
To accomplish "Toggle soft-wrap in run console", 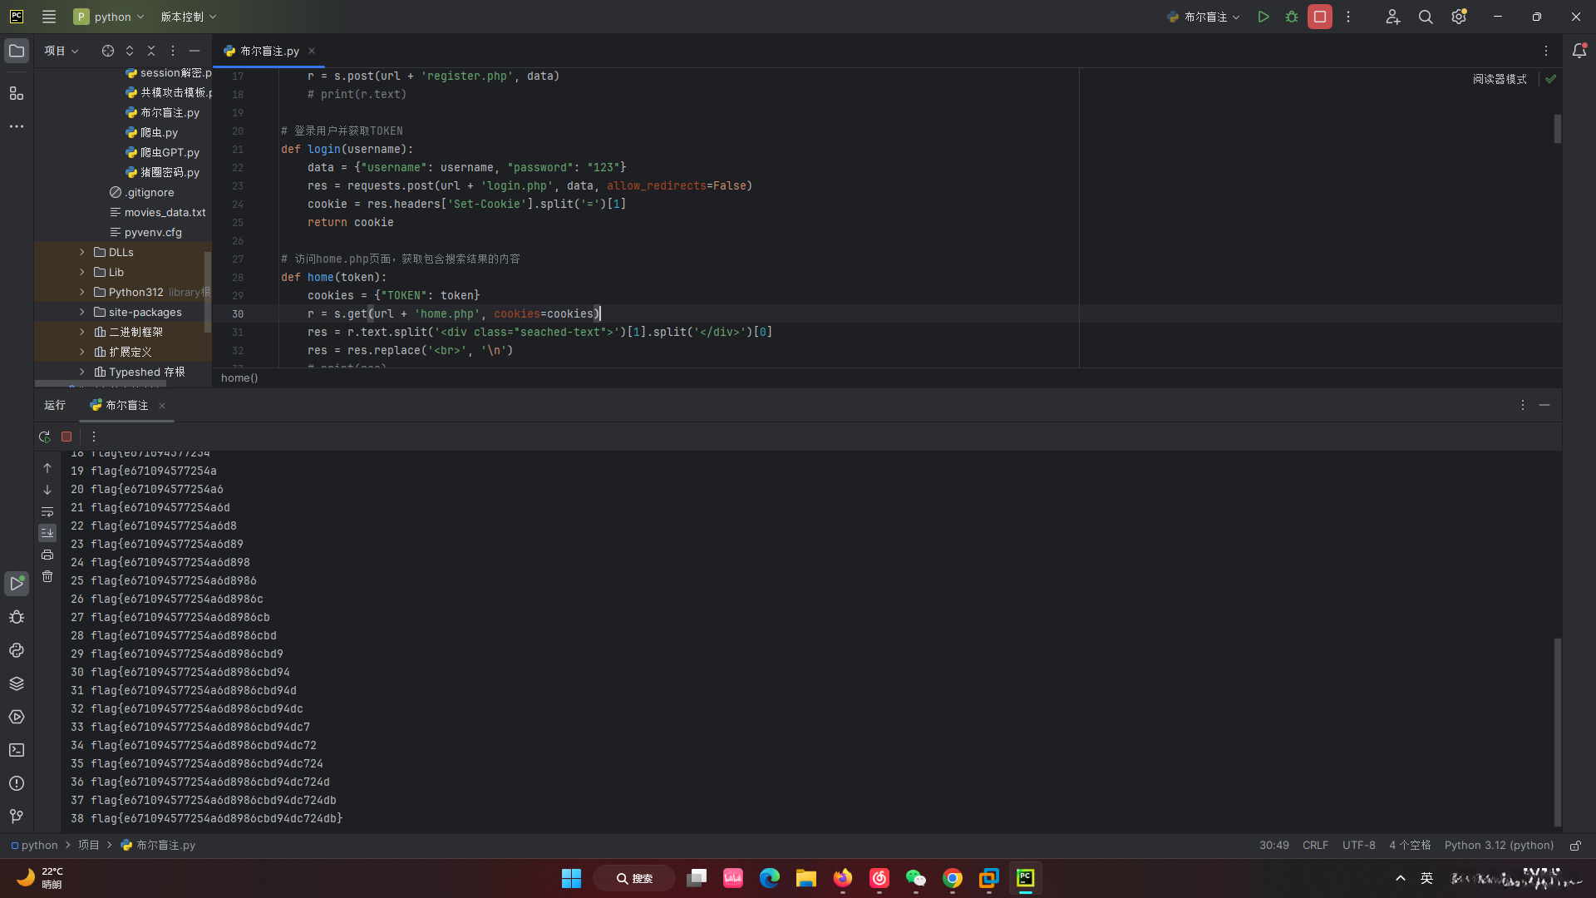I will coord(47,511).
